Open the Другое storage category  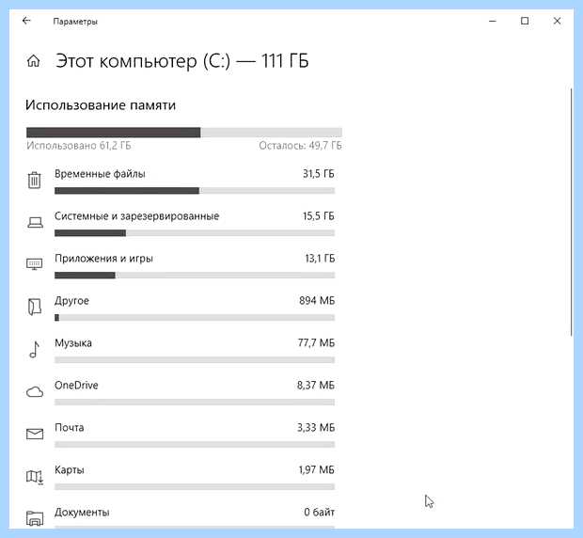[x=181, y=309]
